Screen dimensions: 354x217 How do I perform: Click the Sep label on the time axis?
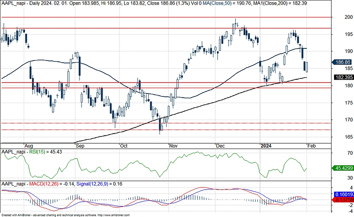click(80, 146)
